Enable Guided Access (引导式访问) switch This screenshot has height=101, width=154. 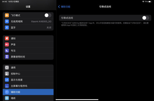click(x=146, y=18)
